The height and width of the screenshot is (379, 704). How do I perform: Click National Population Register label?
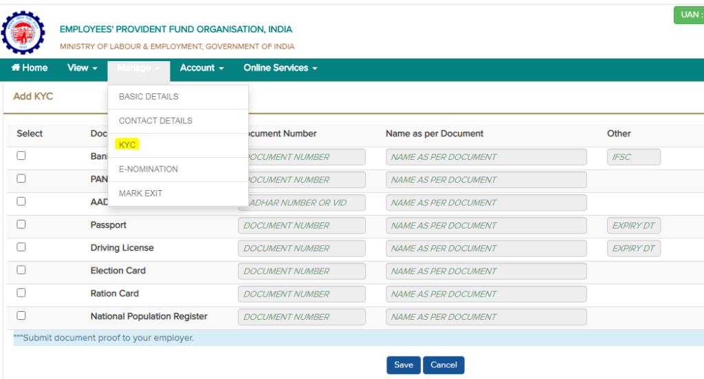pos(149,317)
